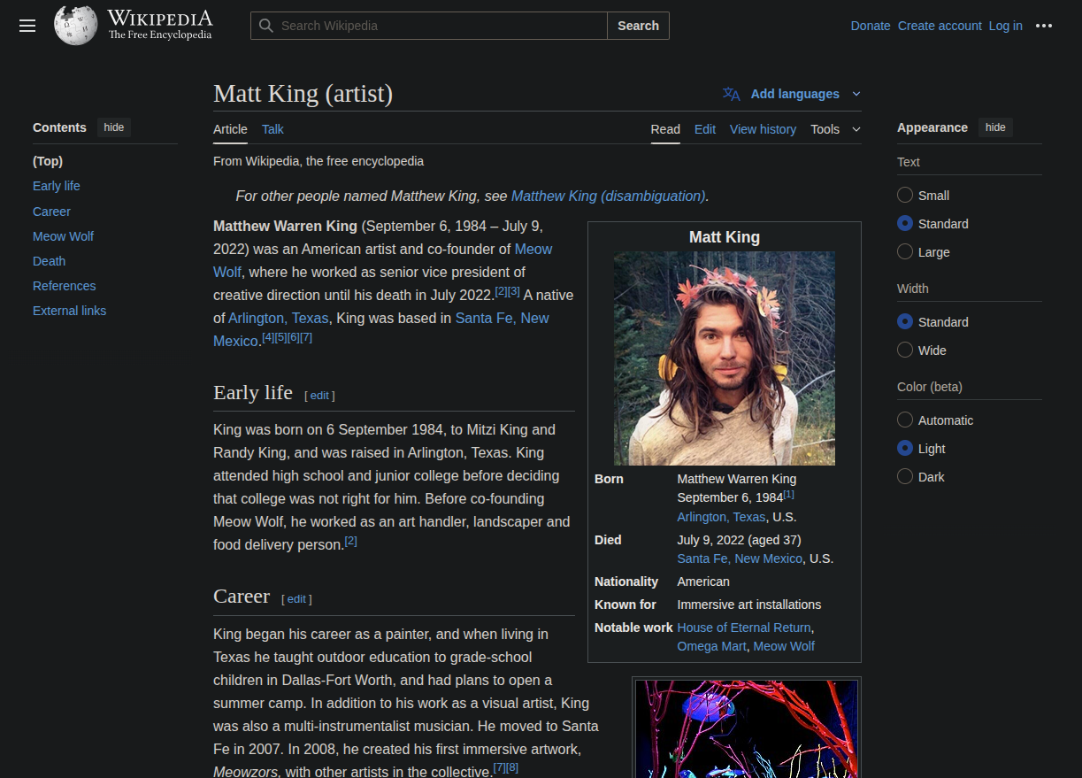The width and height of the screenshot is (1082, 778).
Task: Edit the Early life section
Action: (x=319, y=396)
